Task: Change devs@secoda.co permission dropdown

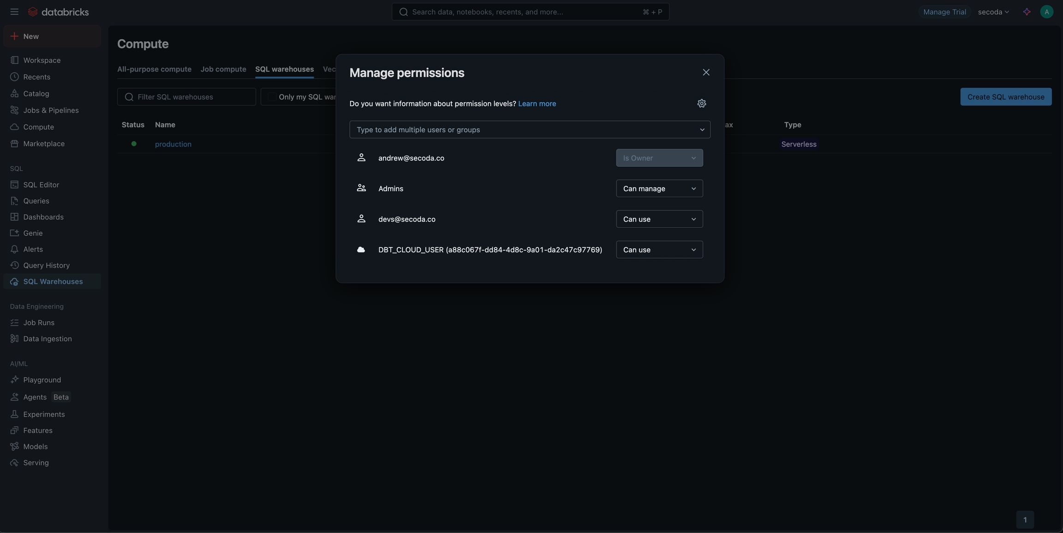Action: pyautogui.click(x=659, y=219)
